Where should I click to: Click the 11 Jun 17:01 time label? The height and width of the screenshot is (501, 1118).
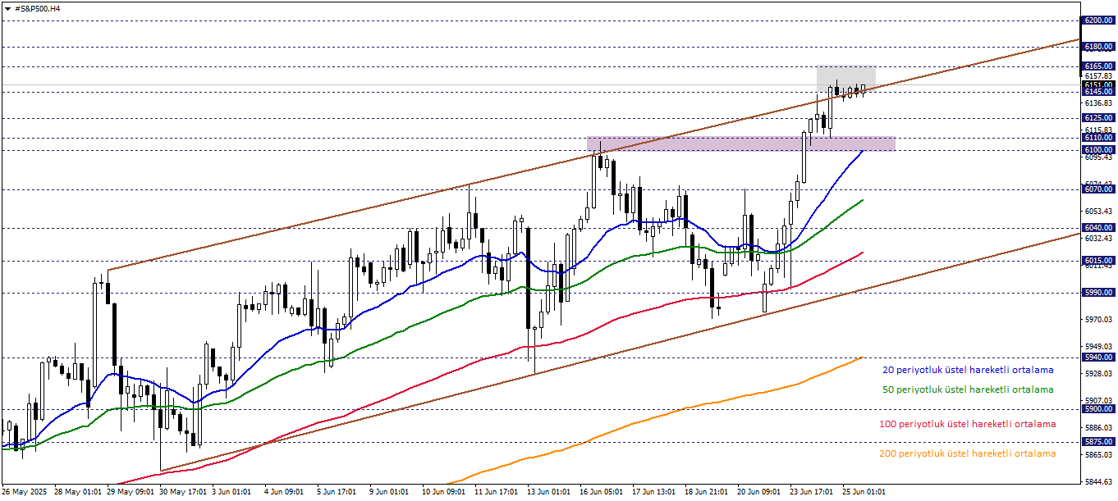(496, 492)
